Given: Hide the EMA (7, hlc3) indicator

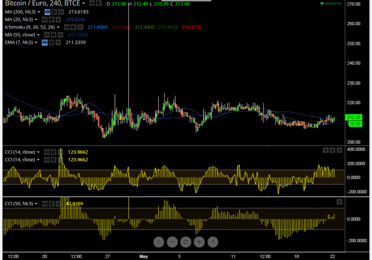Looking at the screenshot, I should [45, 43].
